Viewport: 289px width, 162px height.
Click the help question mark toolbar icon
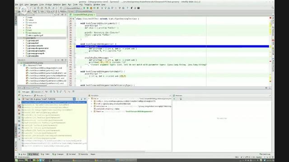tap(127, 8)
